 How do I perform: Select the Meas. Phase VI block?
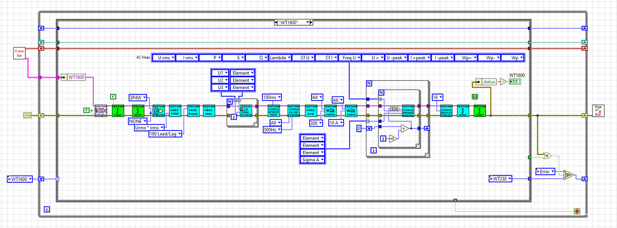(x=193, y=111)
